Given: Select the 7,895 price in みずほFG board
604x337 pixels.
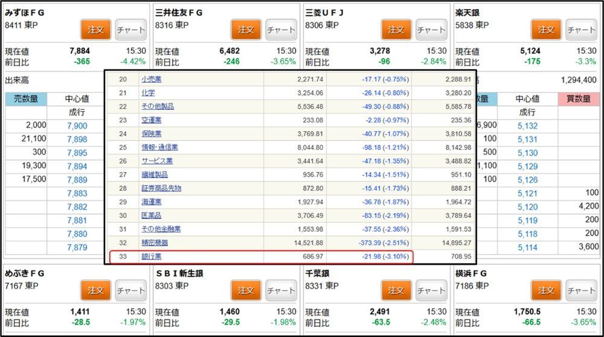Looking at the screenshot, I should (77, 153).
